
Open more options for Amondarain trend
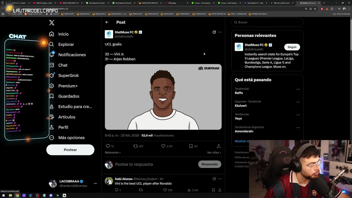coord(298,128)
